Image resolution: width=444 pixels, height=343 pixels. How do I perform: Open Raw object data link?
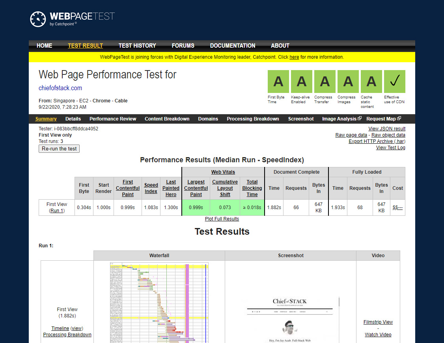388,135
